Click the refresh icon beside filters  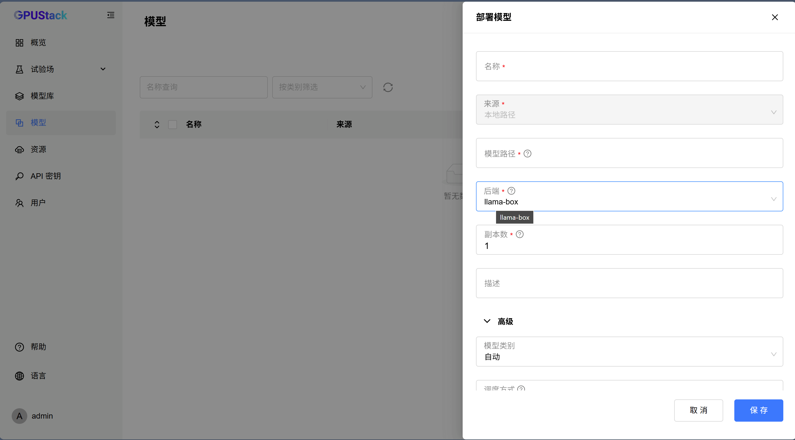388,87
